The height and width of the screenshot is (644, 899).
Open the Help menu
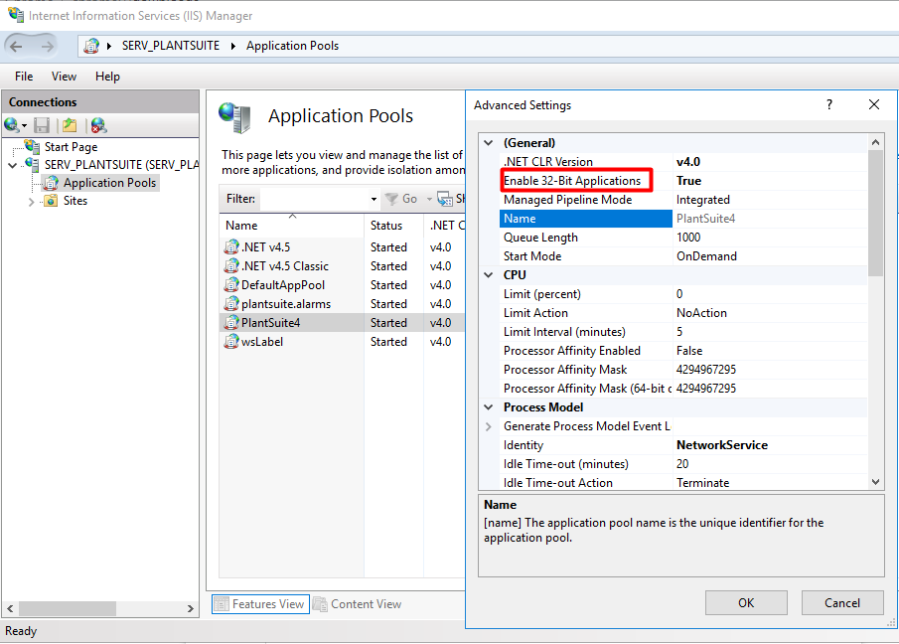pos(108,77)
